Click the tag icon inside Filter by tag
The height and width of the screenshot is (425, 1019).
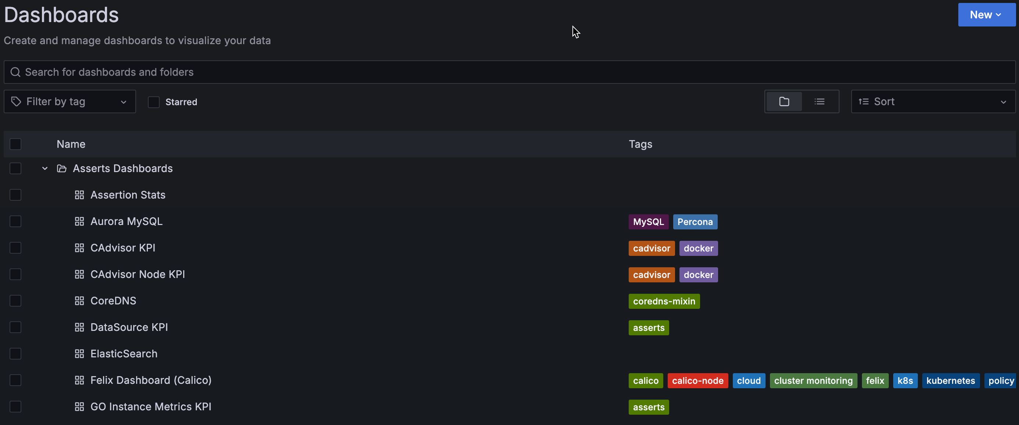(16, 101)
